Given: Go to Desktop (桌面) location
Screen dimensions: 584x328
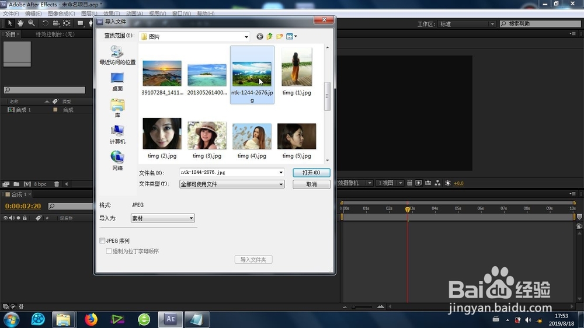Looking at the screenshot, I should 117,82.
